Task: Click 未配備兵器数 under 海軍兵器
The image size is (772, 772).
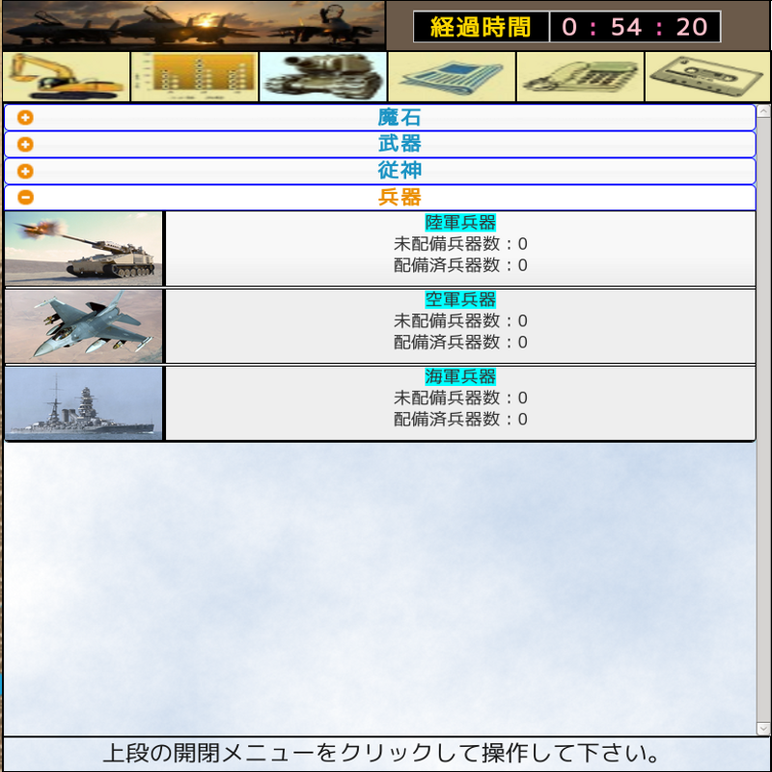Action: tap(460, 398)
